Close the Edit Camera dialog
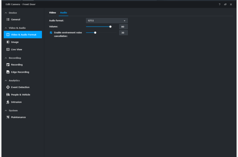The height and width of the screenshot is (157, 238). 231,4
